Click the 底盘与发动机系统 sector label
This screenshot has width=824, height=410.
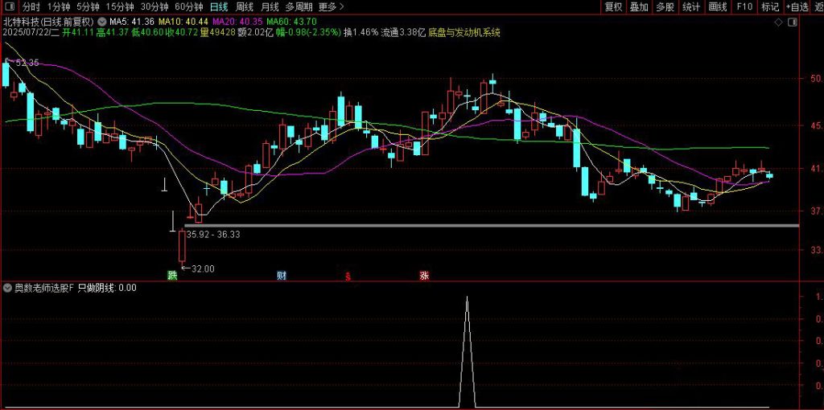(464, 32)
